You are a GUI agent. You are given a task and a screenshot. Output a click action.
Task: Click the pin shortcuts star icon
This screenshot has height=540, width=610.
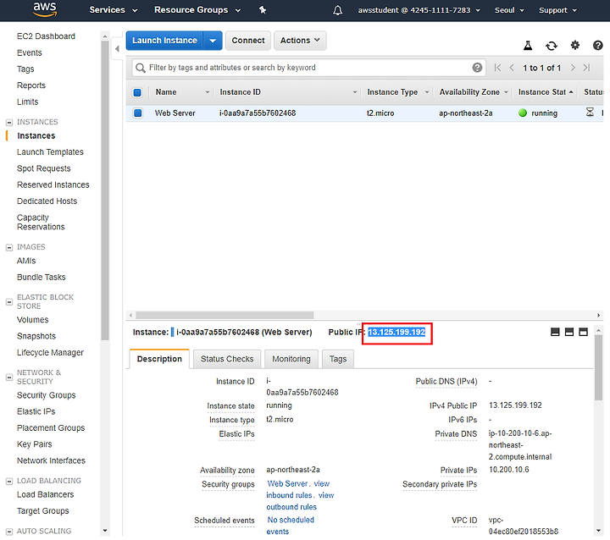click(263, 10)
